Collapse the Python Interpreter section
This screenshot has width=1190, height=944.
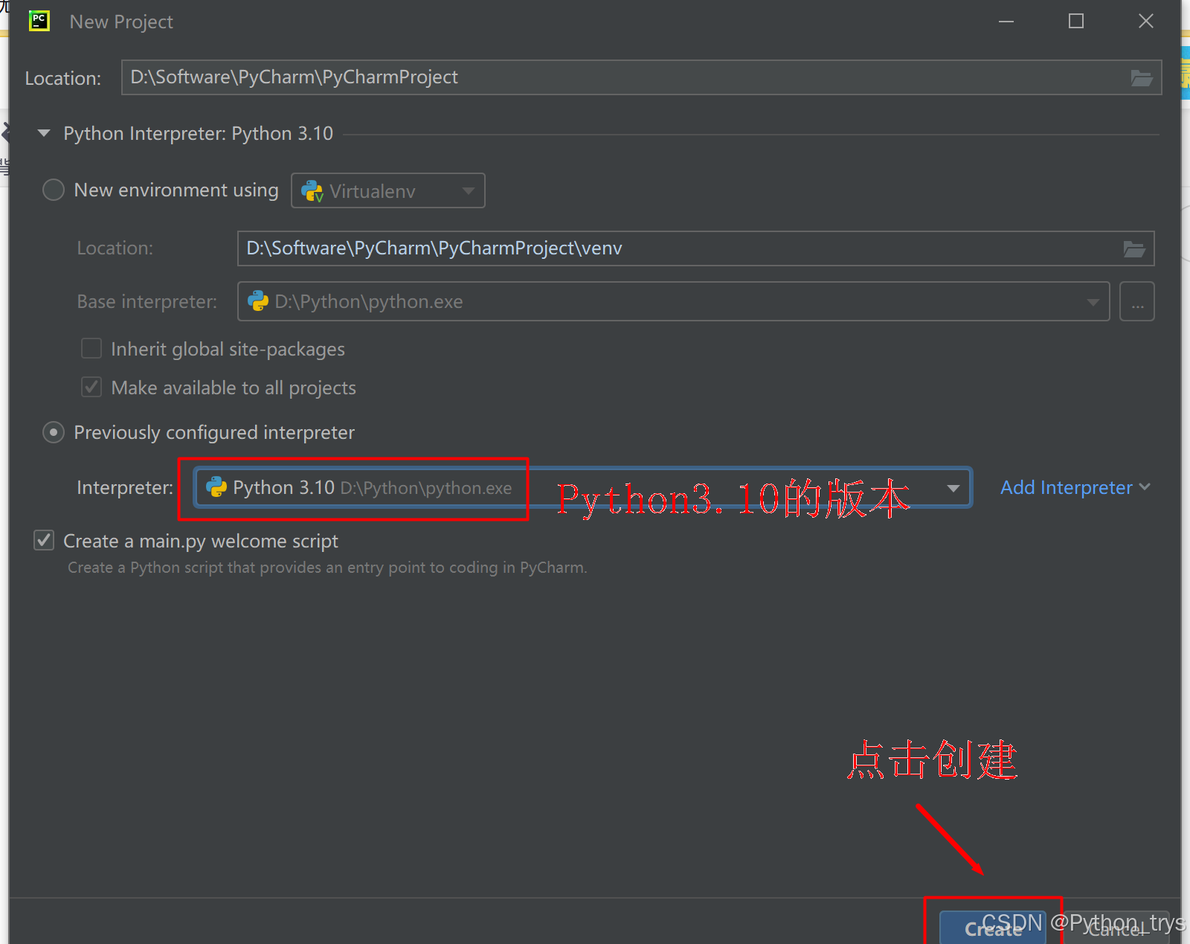click(44, 133)
